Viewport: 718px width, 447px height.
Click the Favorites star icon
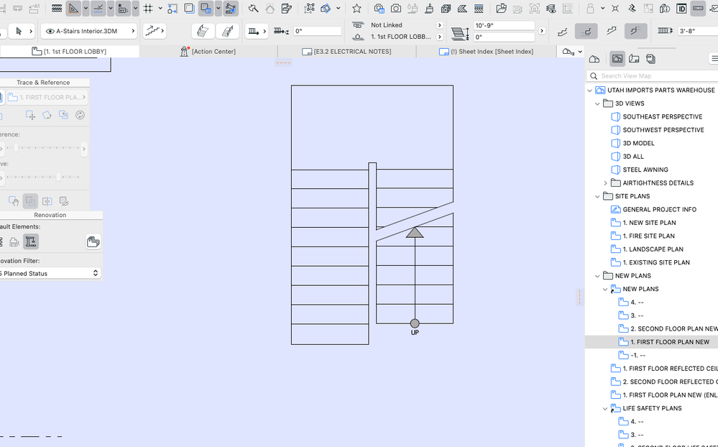point(356,8)
